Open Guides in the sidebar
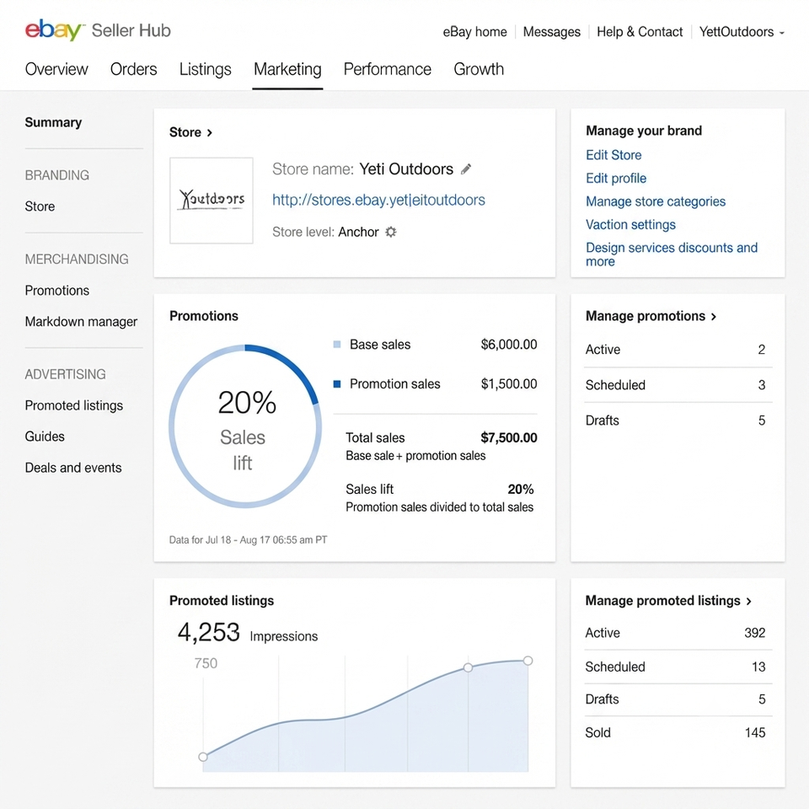Image resolution: width=809 pixels, height=809 pixels. pos(45,437)
